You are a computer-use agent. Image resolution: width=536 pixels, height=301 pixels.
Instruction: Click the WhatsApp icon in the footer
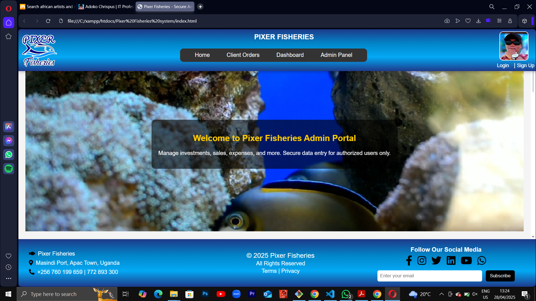point(482,260)
